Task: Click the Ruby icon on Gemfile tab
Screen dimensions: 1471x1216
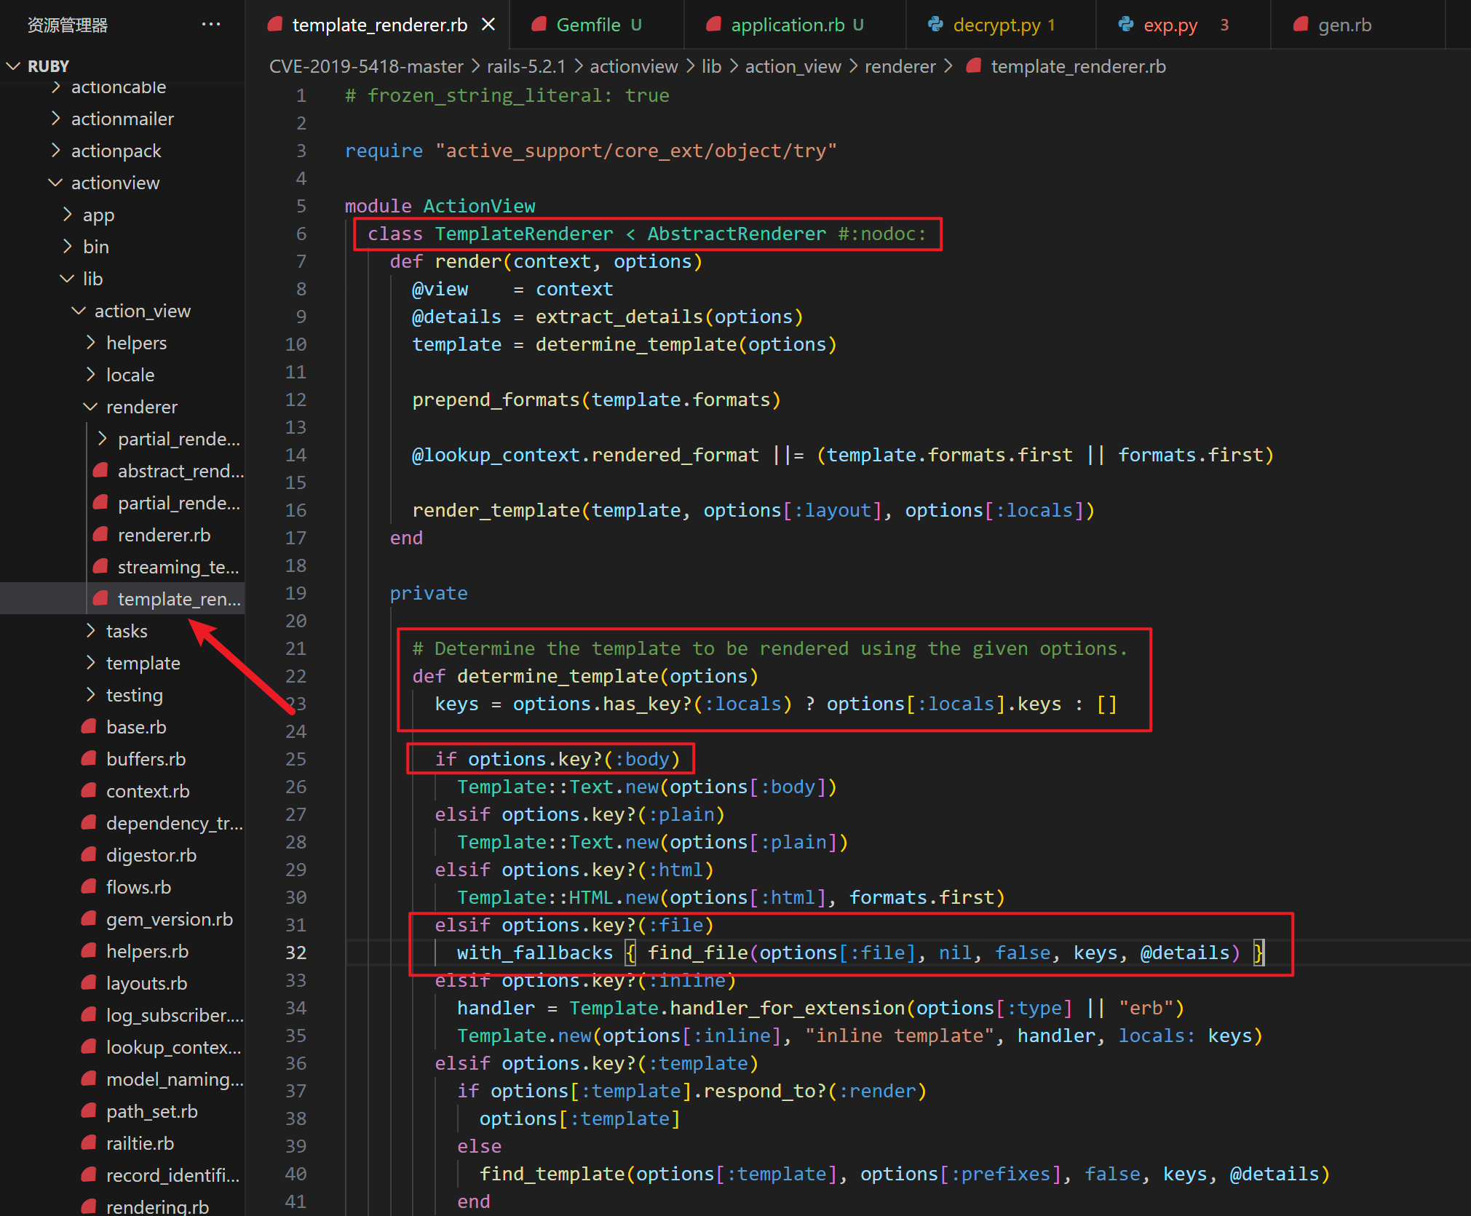Action: coord(539,25)
